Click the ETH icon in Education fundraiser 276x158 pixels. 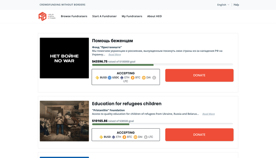(113, 137)
